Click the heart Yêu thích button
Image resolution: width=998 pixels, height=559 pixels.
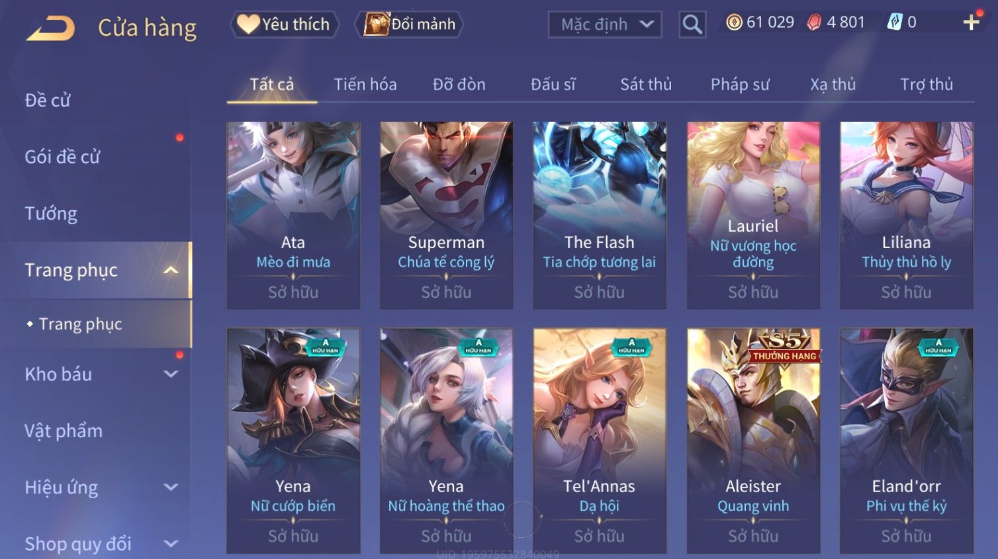click(x=285, y=24)
